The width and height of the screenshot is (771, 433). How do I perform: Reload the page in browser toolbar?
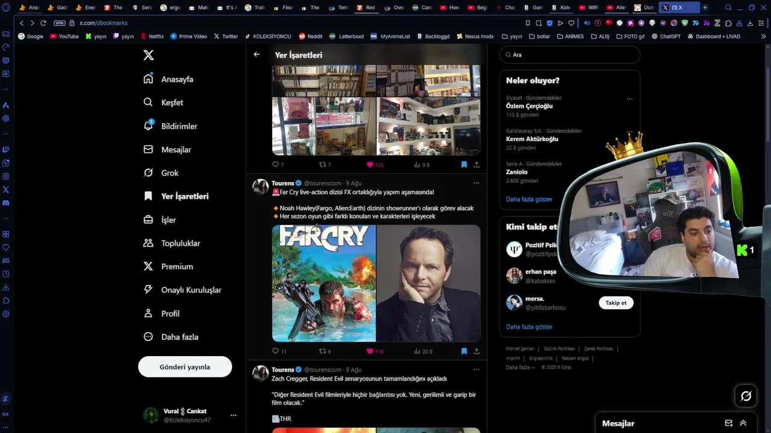click(x=43, y=23)
